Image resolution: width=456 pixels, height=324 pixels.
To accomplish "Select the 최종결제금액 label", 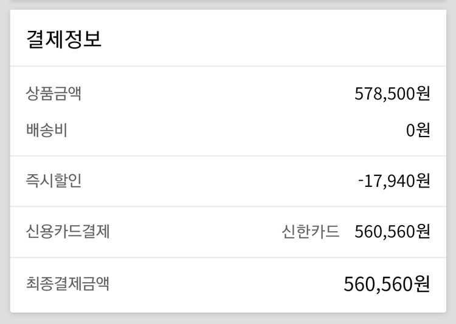I will (x=68, y=283).
